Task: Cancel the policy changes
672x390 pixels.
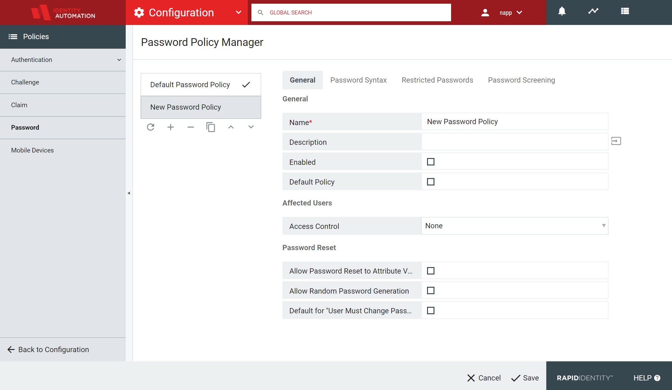Action: [x=484, y=378]
